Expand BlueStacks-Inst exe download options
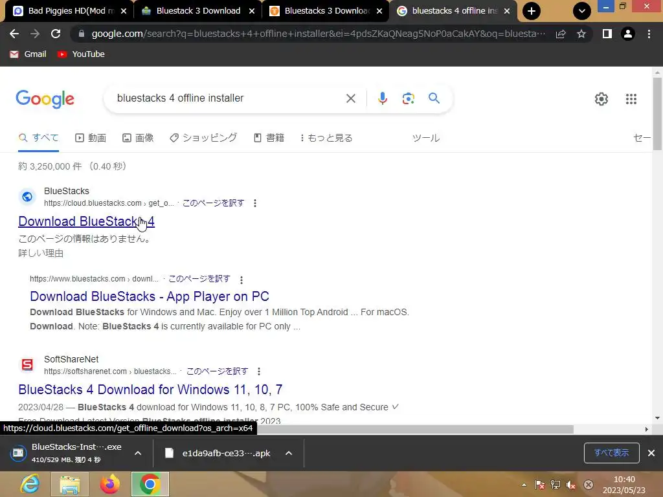663x497 pixels. pos(138,453)
